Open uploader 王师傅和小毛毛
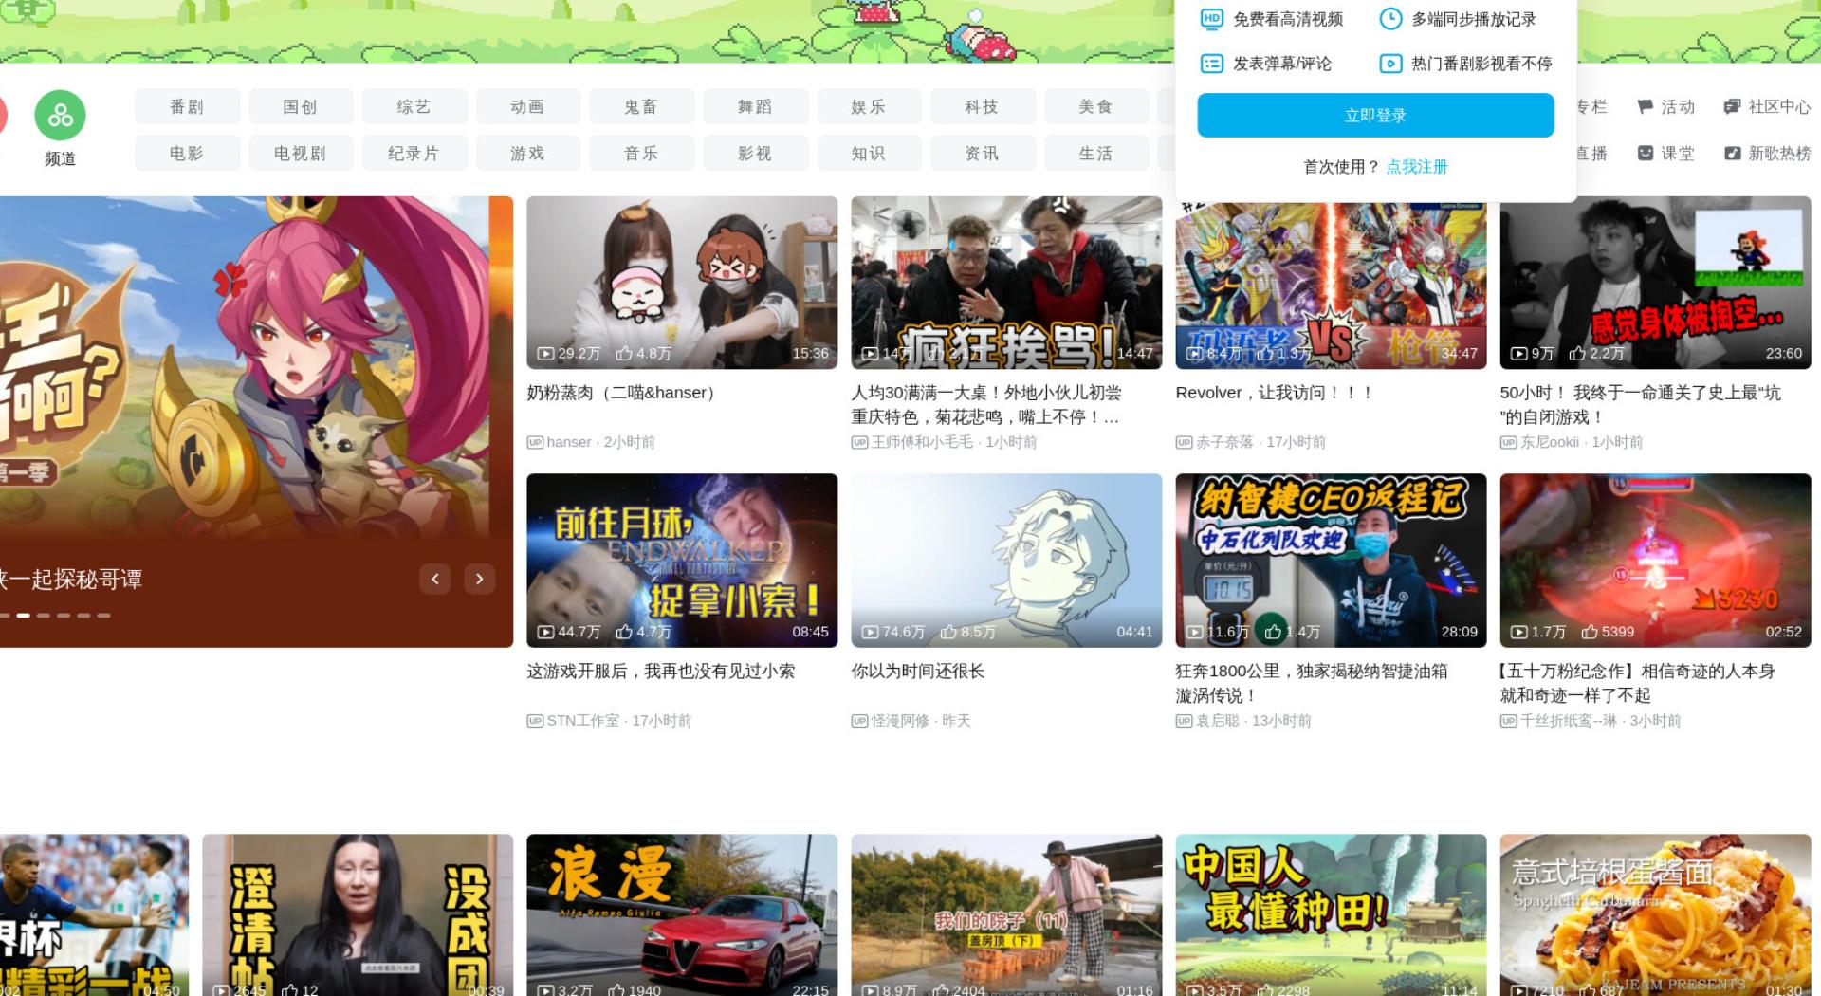The height and width of the screenshot is (996, 1821). pos(922,442)
